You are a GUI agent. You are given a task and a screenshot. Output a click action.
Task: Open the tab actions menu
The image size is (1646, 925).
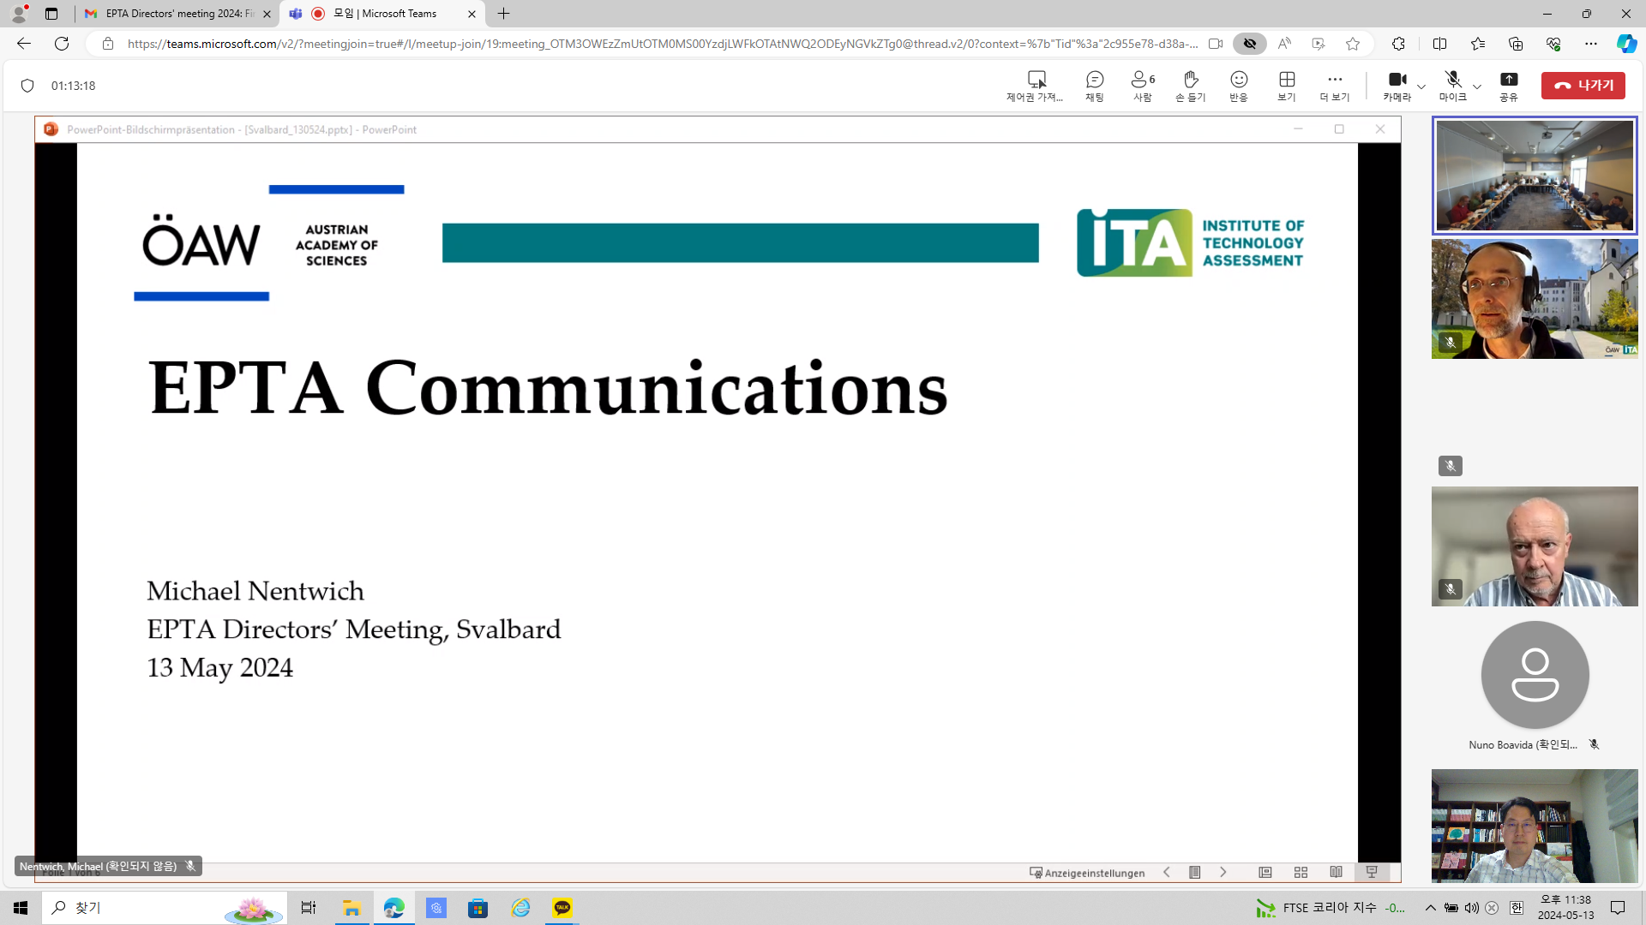tap(51, 14)
